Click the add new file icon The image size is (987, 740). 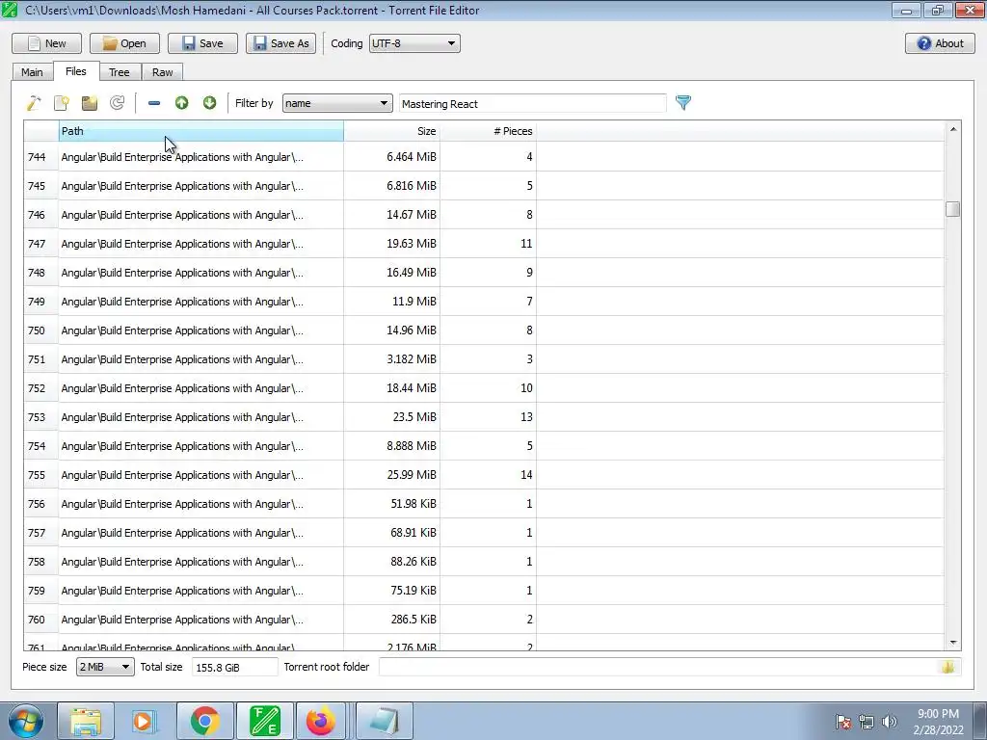pos(62,103)
